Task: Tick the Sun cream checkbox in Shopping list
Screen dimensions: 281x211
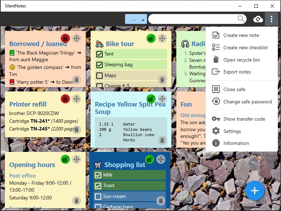Action: [98, 197]
